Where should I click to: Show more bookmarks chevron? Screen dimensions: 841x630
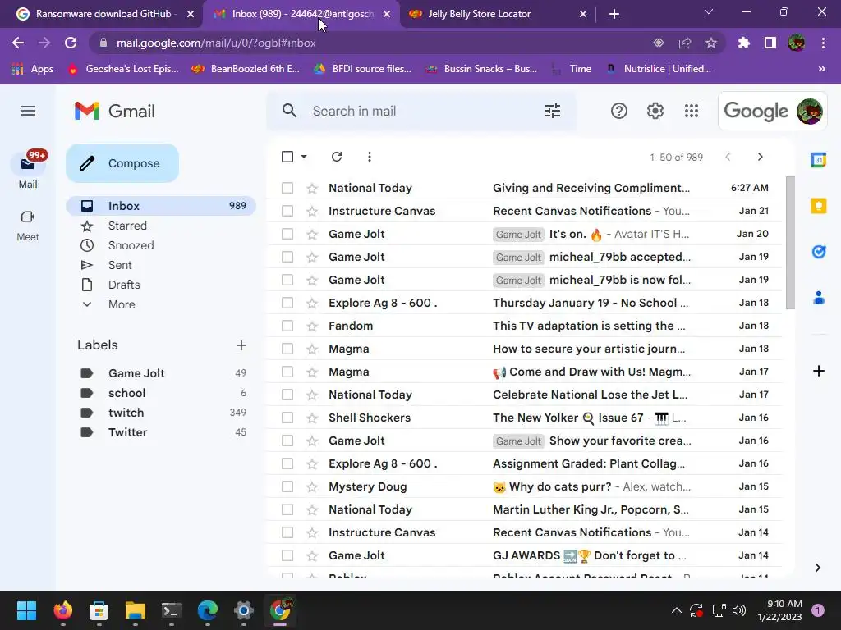point(821,69)
